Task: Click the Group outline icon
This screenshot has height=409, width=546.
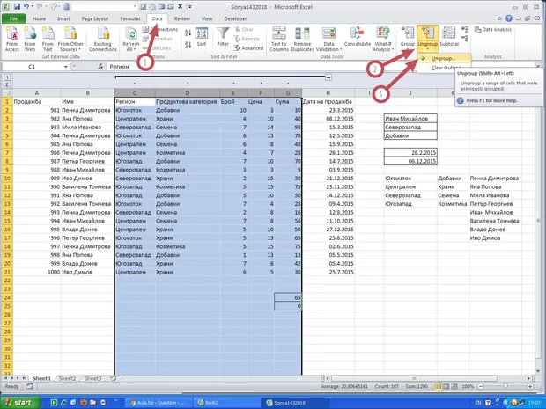Action: click(408, 39)
